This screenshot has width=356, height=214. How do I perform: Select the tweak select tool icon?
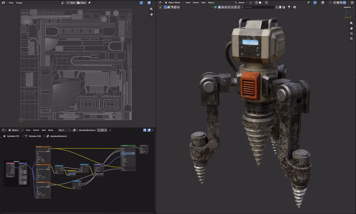pyautogui.click(x=160, y=7)
